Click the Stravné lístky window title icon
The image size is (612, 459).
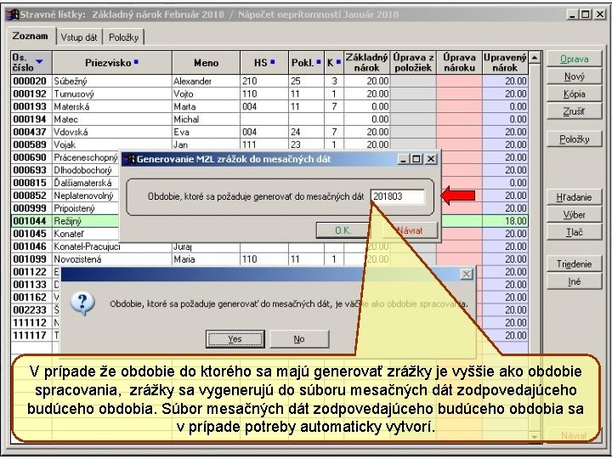click(12, 14)
